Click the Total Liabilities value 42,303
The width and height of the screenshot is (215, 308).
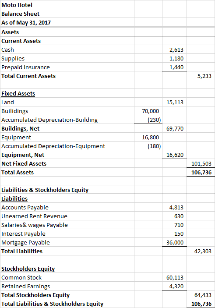203,251
